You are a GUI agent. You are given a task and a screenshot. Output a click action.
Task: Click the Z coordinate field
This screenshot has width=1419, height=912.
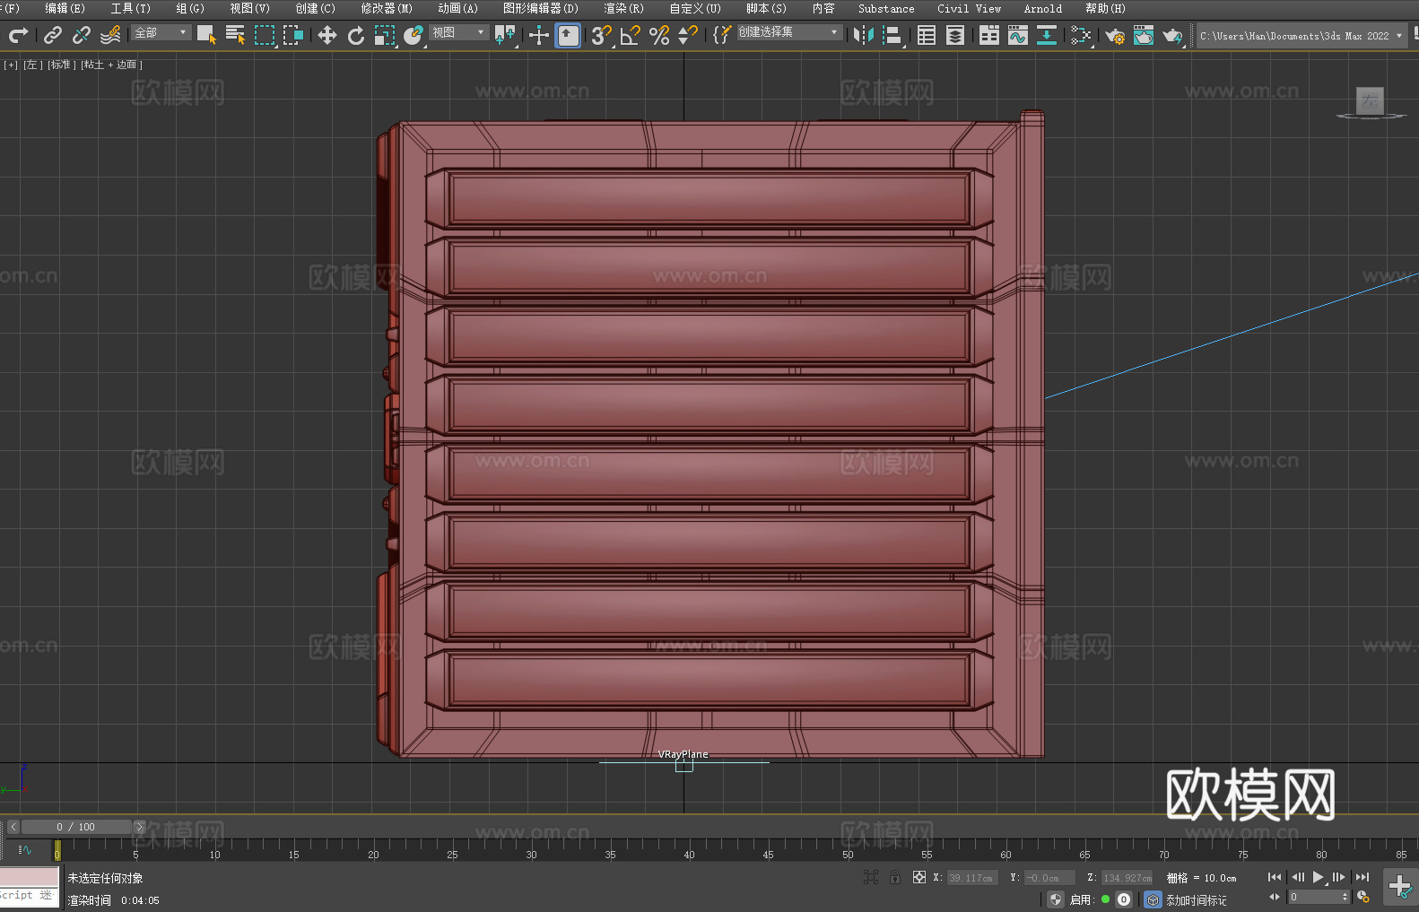[1127, 878]
